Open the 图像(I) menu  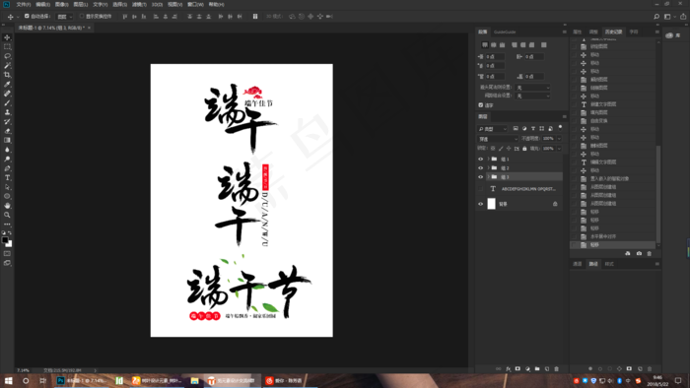[x=61, y=4]
